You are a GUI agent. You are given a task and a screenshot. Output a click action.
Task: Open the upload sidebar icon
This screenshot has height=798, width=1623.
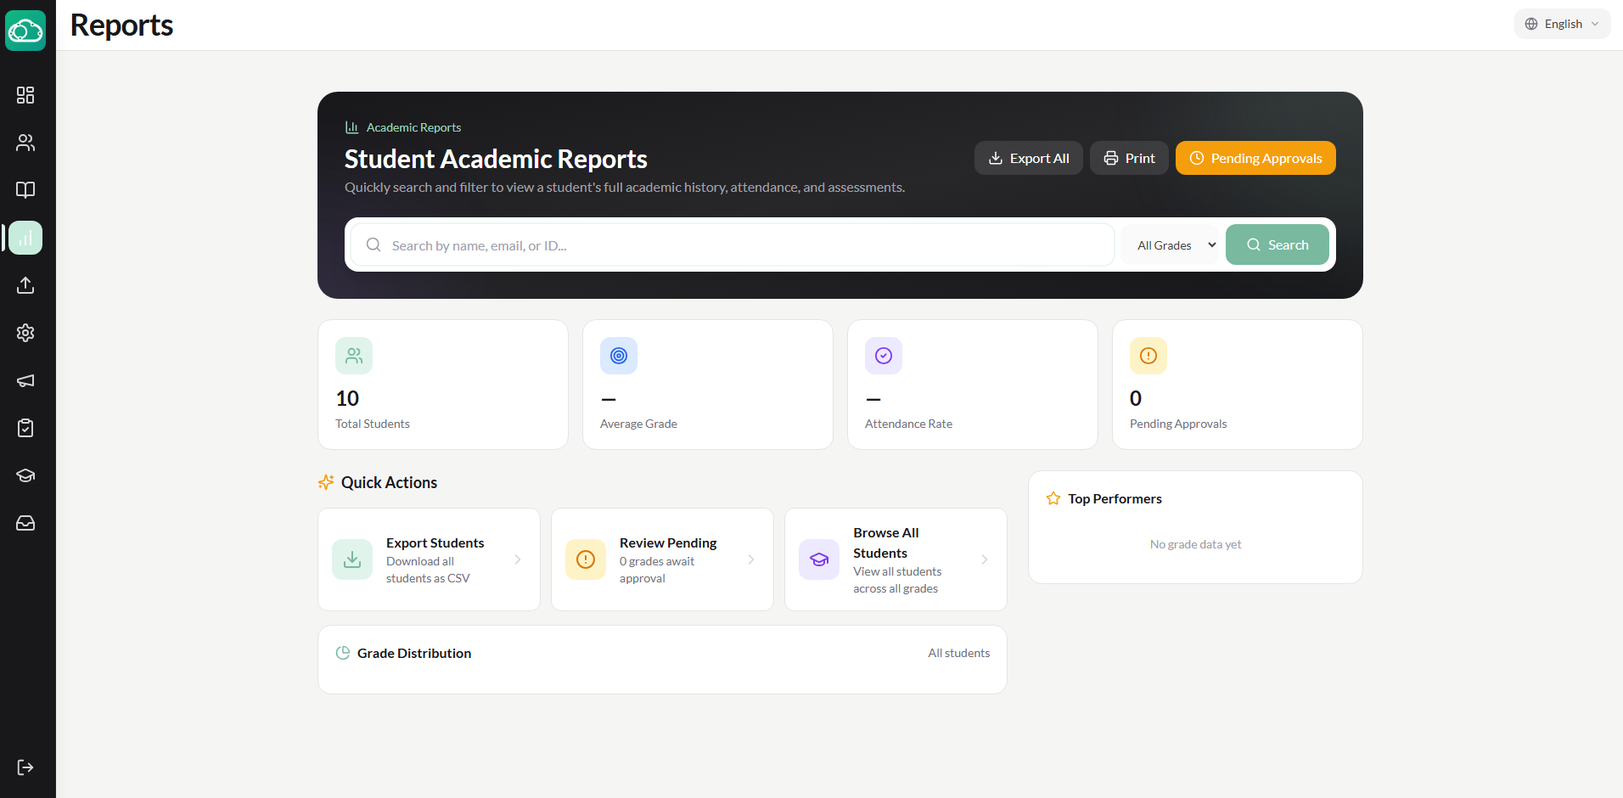(25, 285)
